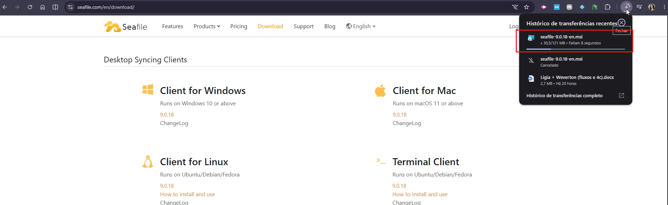Open the media controls icon
Viewport: 668px width, 205px height.
tap(639, 7)
